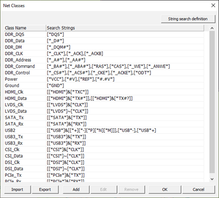Viewport: 219px width, 198px height.
Task: Select the DDR_Command class row
Action: point(104,67)
